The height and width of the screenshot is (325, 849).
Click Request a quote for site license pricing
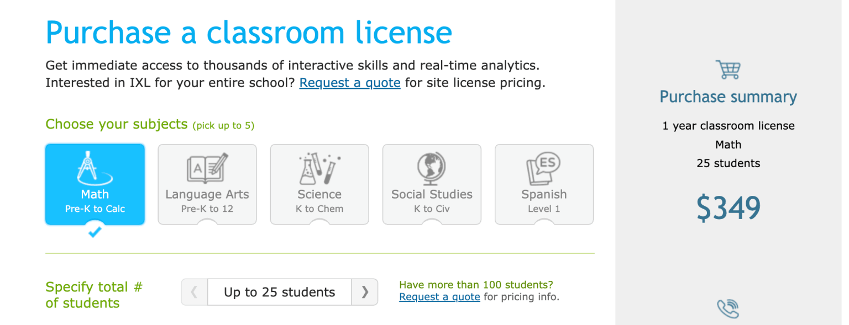[x=349, y=82]
